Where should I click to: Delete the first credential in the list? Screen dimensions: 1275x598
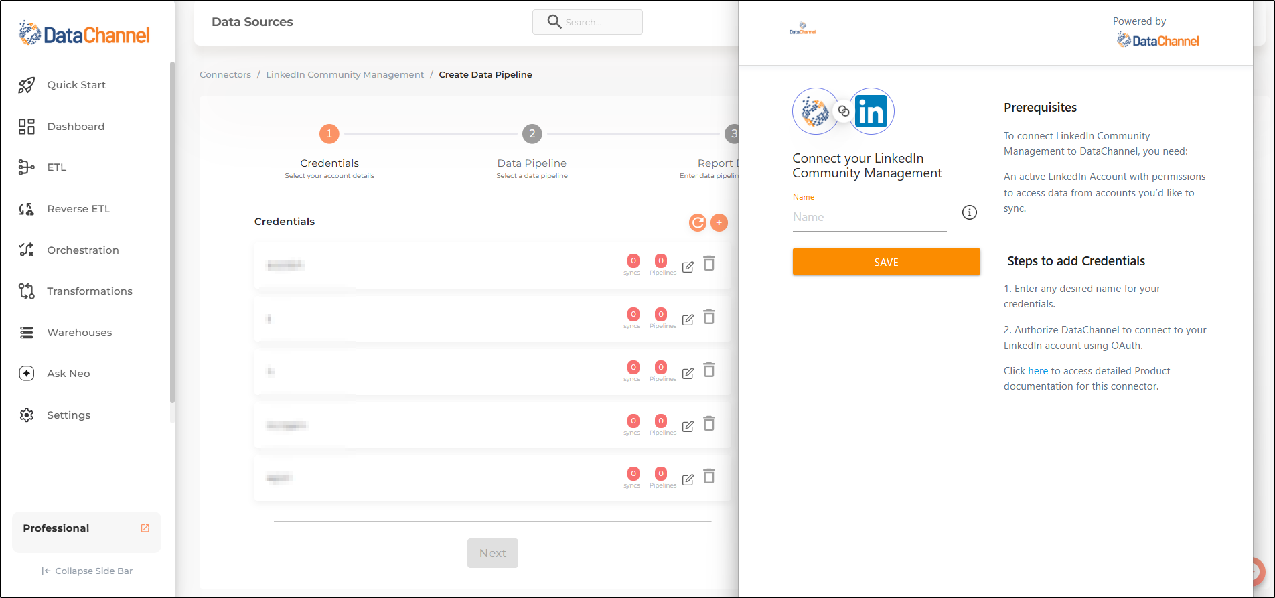click(709, 264)
